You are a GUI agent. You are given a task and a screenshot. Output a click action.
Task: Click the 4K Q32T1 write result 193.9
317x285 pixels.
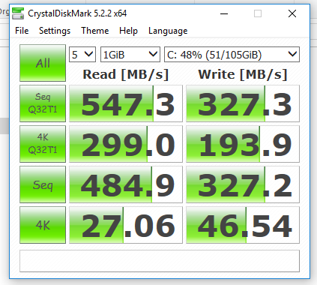pos(243,144)
